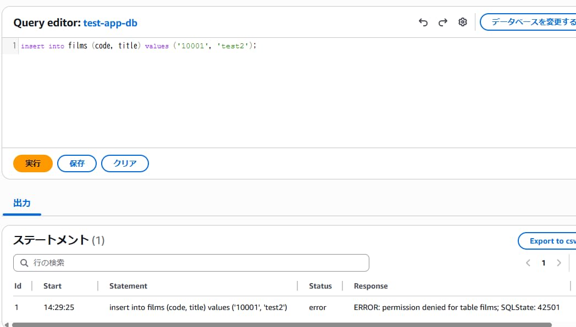This screenshot has height=327, width=576.
Task: Open the test-app-db database link
Action: (110, 22)
